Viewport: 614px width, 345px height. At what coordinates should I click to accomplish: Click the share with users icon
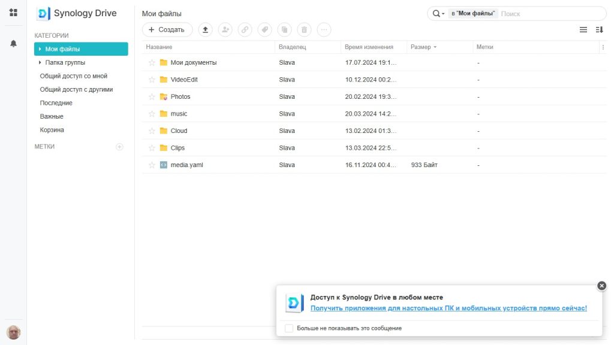pos(225,30)
